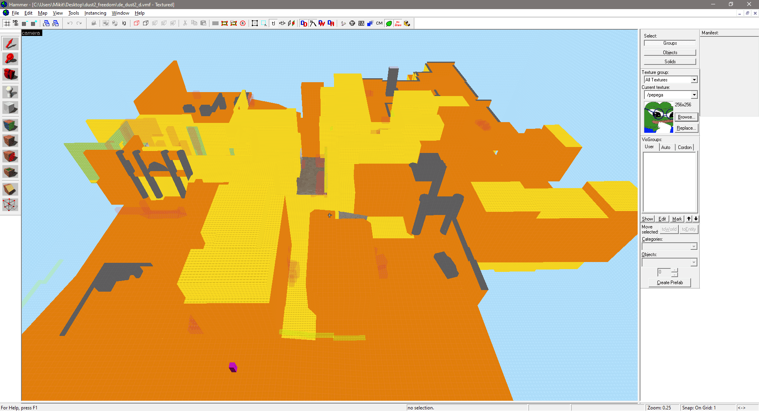
Task: Click the Browse... texture button
Action: (686, 117)
